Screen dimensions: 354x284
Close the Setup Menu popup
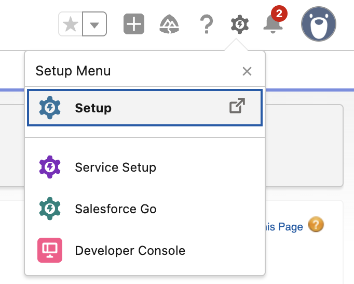[x=247, y=71]
